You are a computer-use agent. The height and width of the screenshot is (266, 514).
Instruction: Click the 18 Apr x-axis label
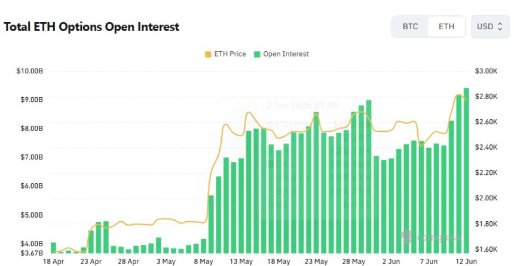pos(53,261)
